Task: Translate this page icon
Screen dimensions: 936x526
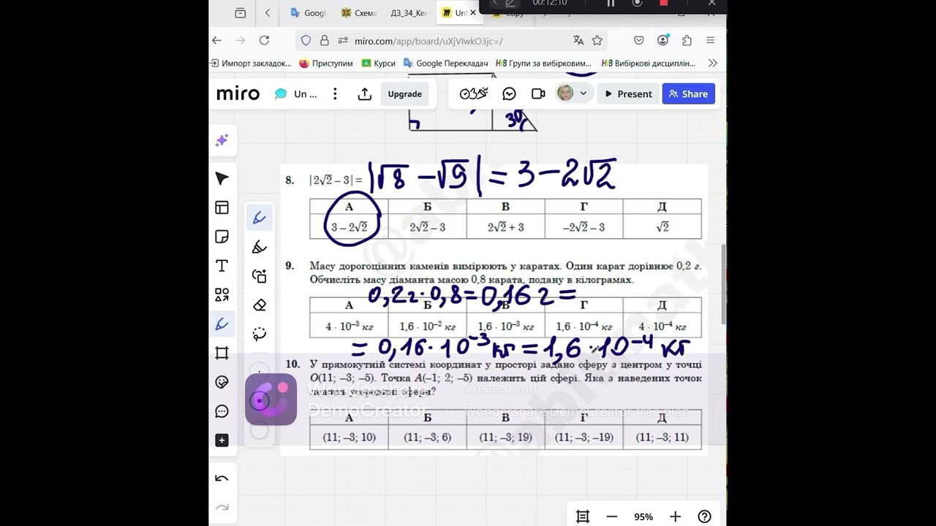Action: [578, 41]
